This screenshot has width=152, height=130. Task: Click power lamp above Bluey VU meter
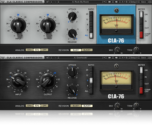(x=116, y=10)
